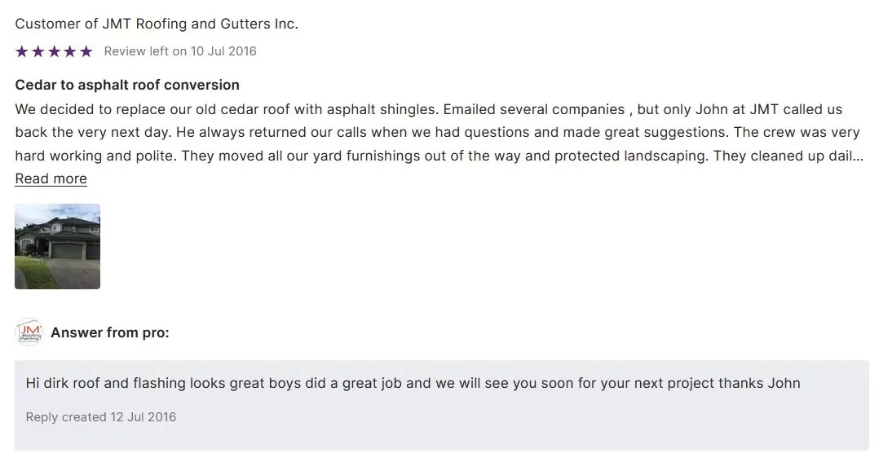Click the second star in the rating
892x462 pixels.
tap(38, 51)
